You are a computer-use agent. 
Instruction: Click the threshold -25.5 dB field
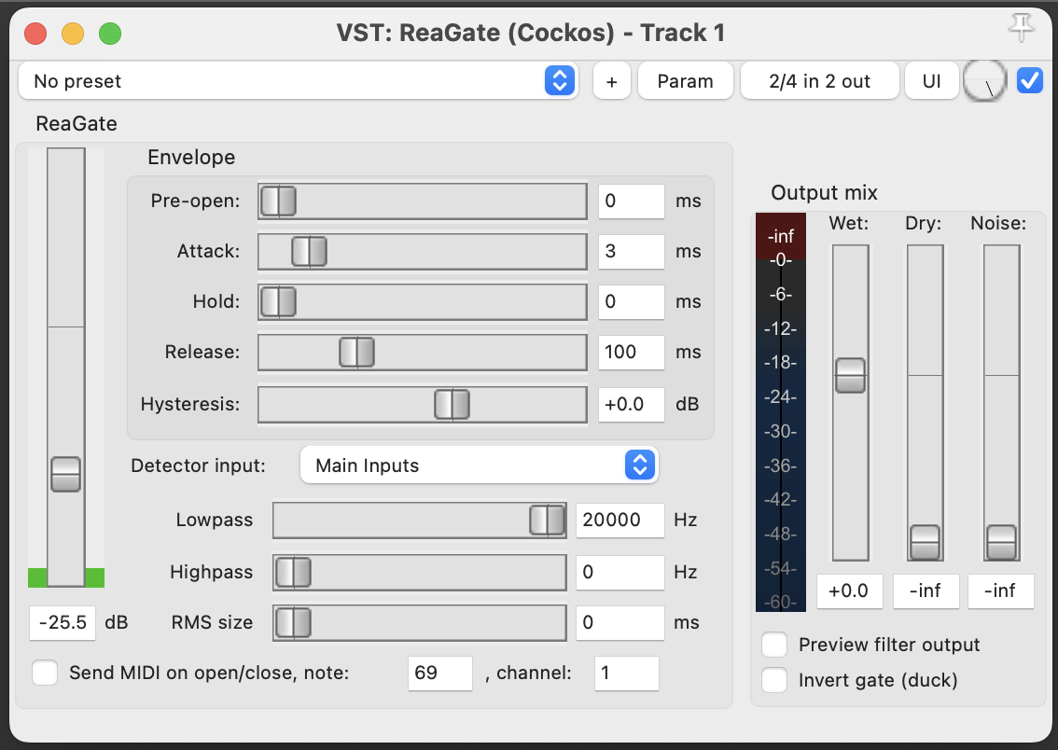pyautogui.click(x=63, y=622)
